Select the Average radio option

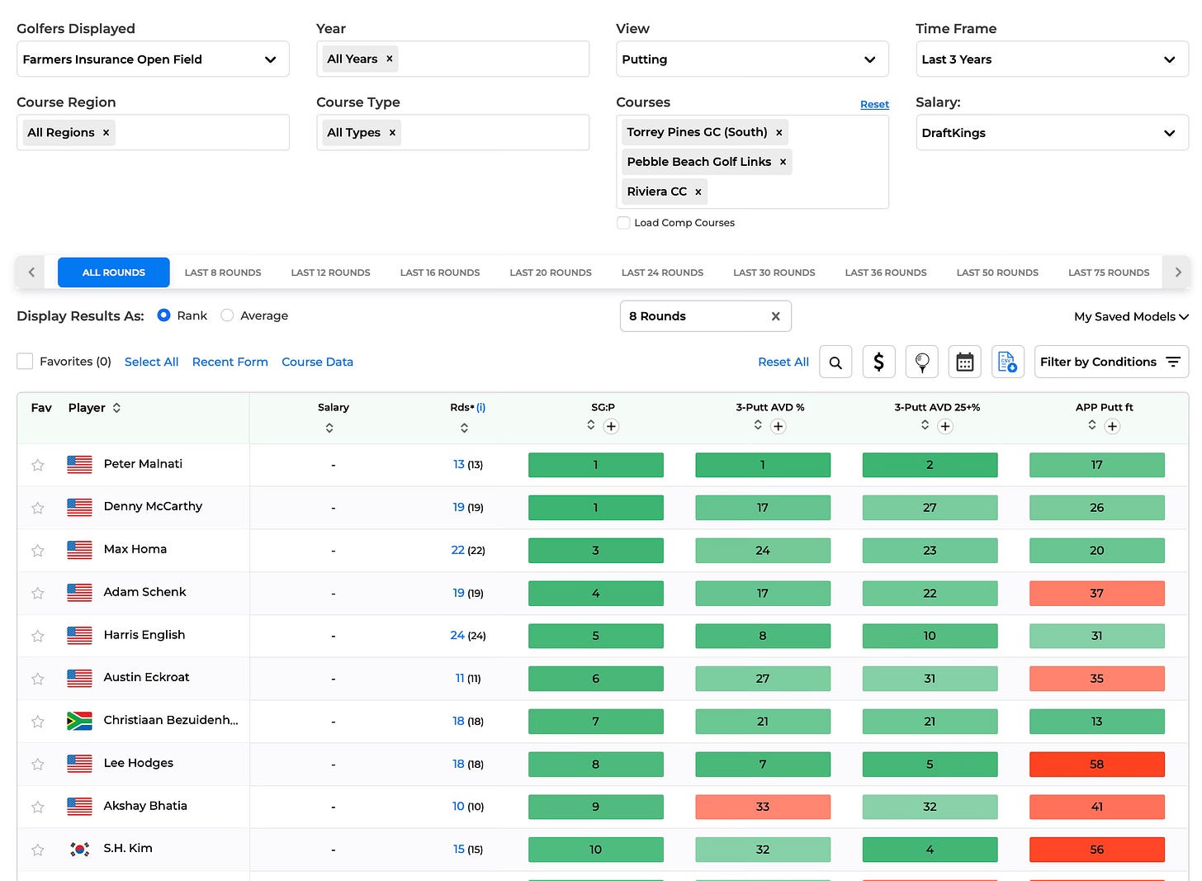pos(227,315)
